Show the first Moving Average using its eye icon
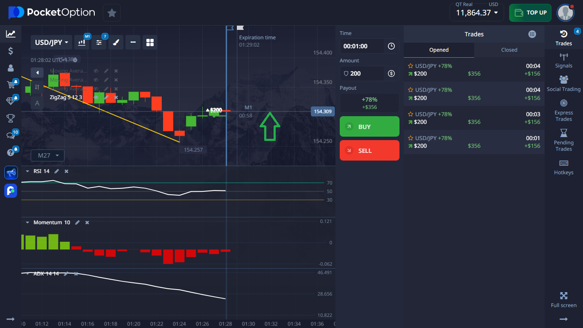Image resolution: width=583 pixels, height=328 pixels. [96, 71]
